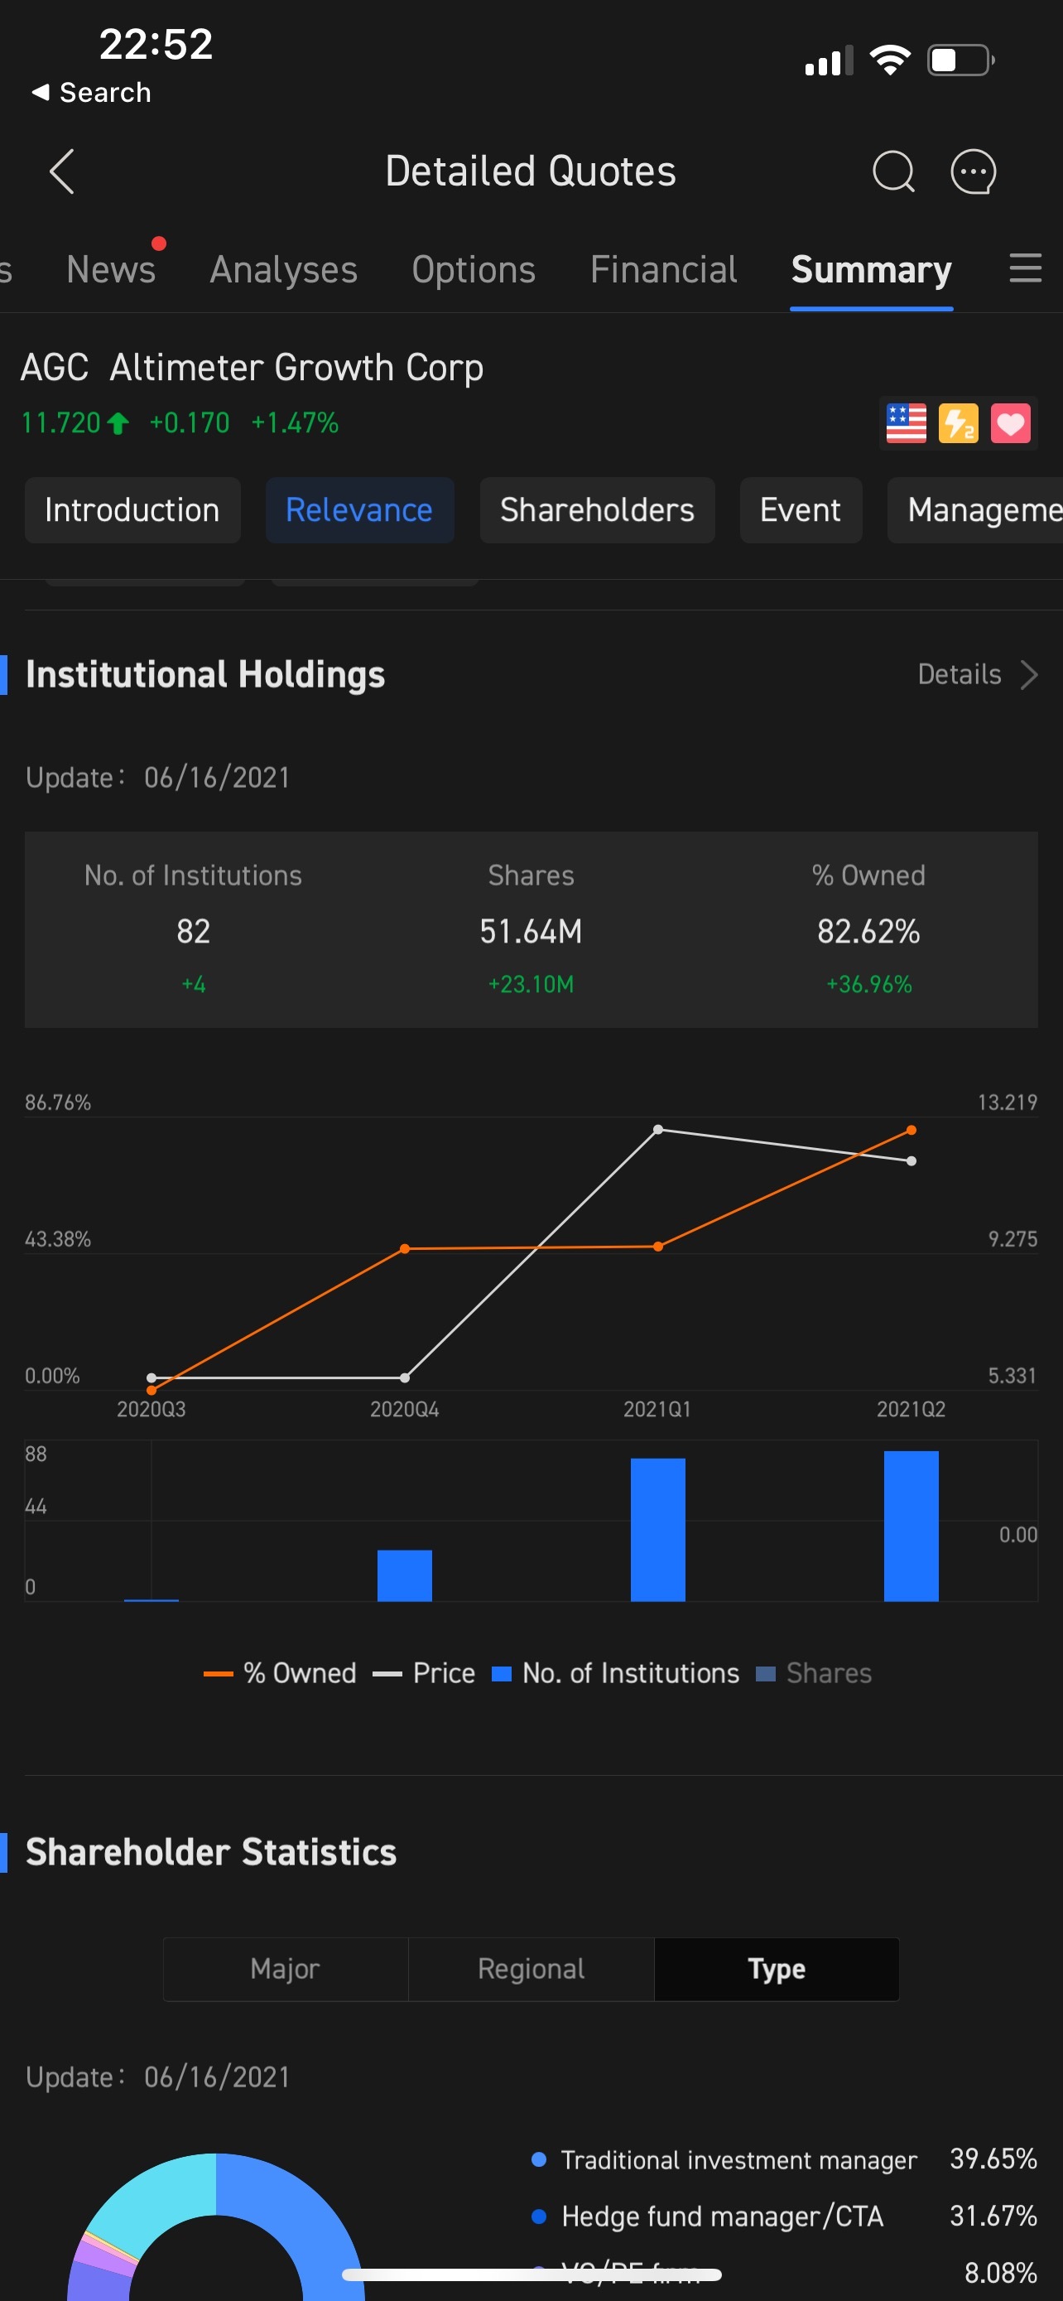This screenshot has height=2301, width=1063.
Task: Tap the battery status icon
Action: point(961,60)
